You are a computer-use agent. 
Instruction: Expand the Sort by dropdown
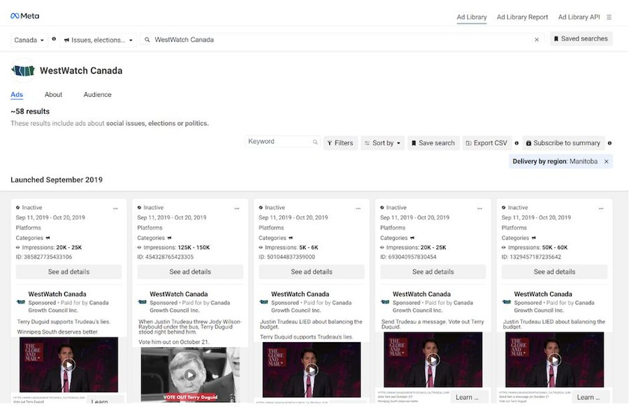pos(383,142)
